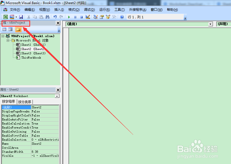This screenshot has height=164, width=231.
Task: Select VBAProject (Book1.xlsm) in the tree
Action: point(33,36)
